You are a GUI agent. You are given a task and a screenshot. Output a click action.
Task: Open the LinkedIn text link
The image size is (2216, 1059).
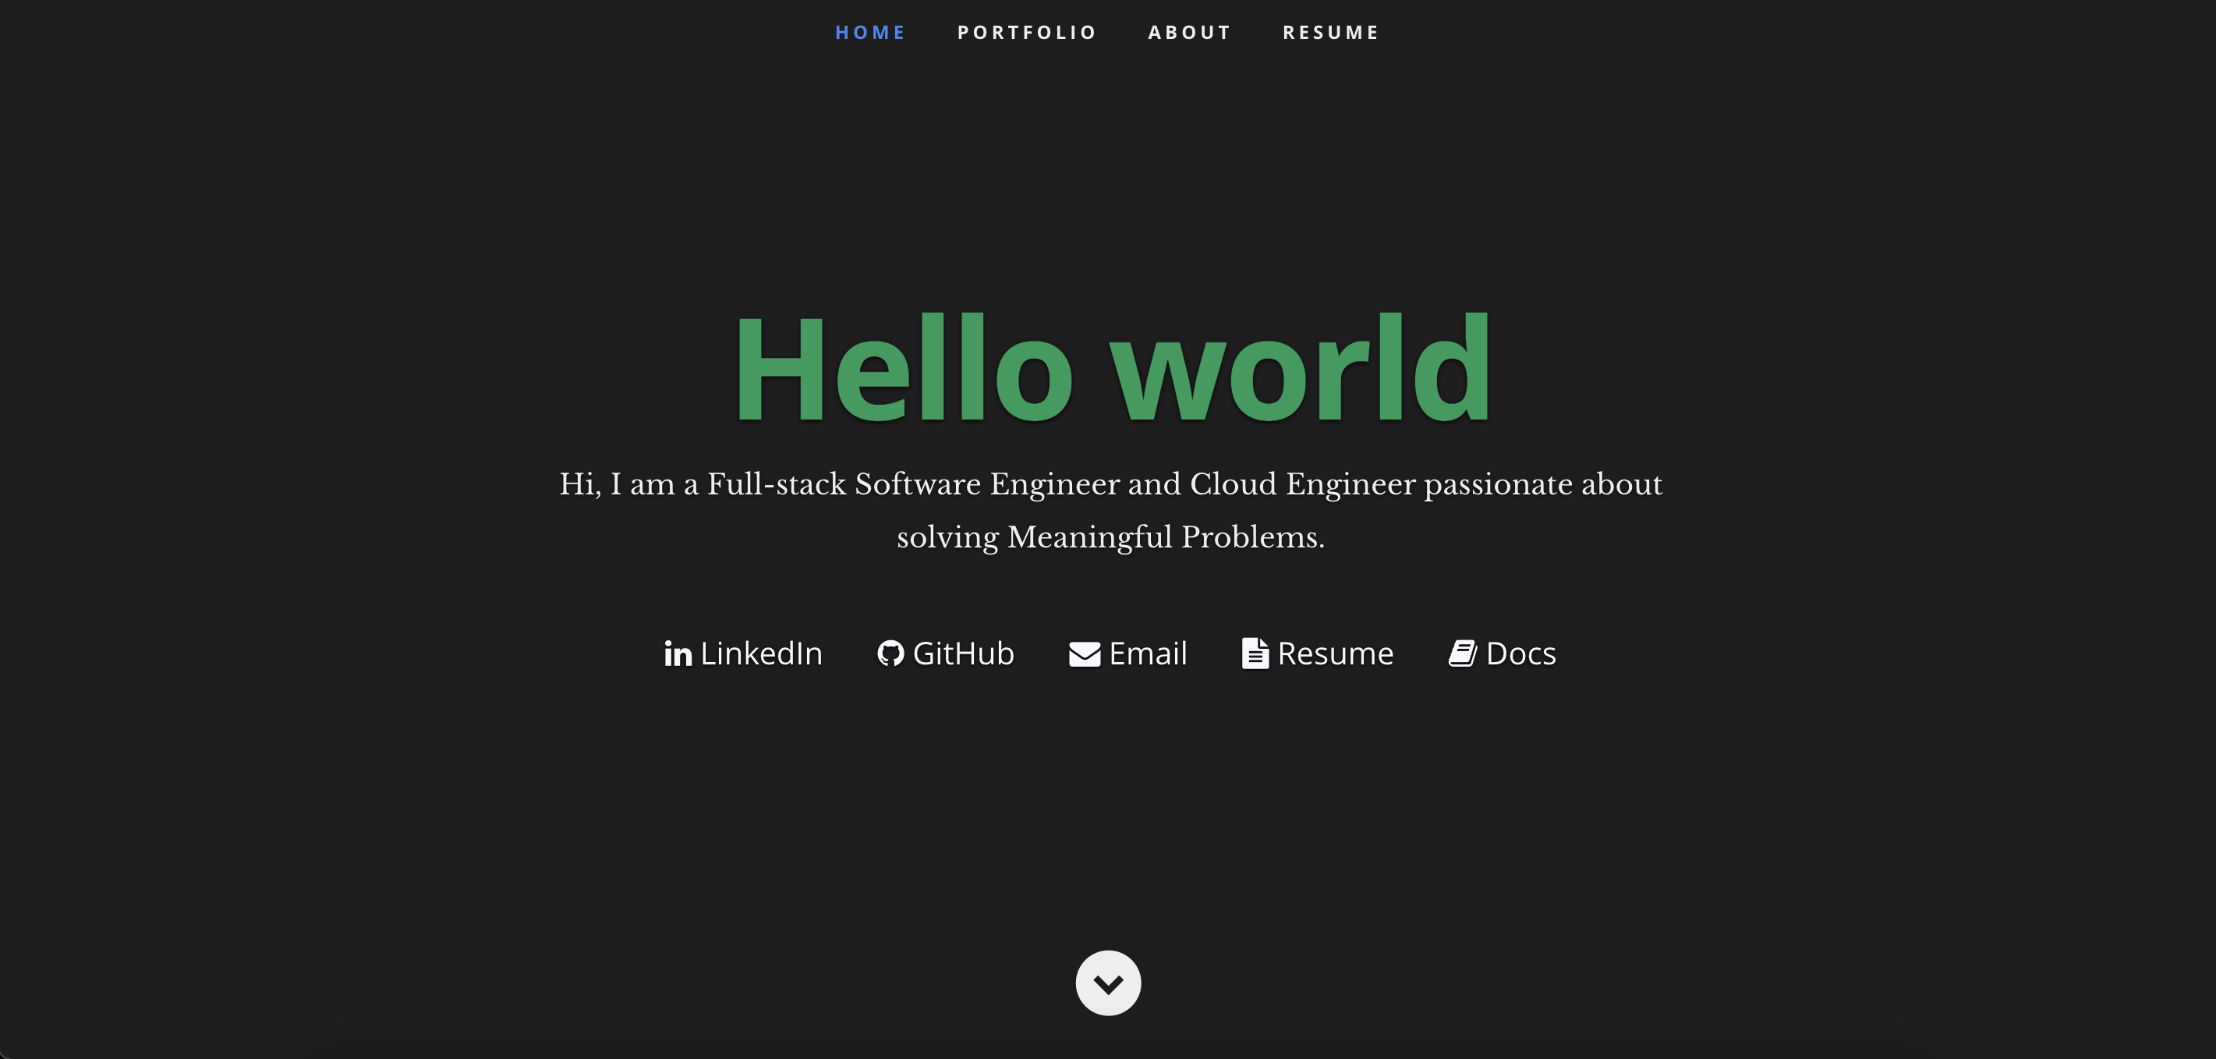point(761,653)
